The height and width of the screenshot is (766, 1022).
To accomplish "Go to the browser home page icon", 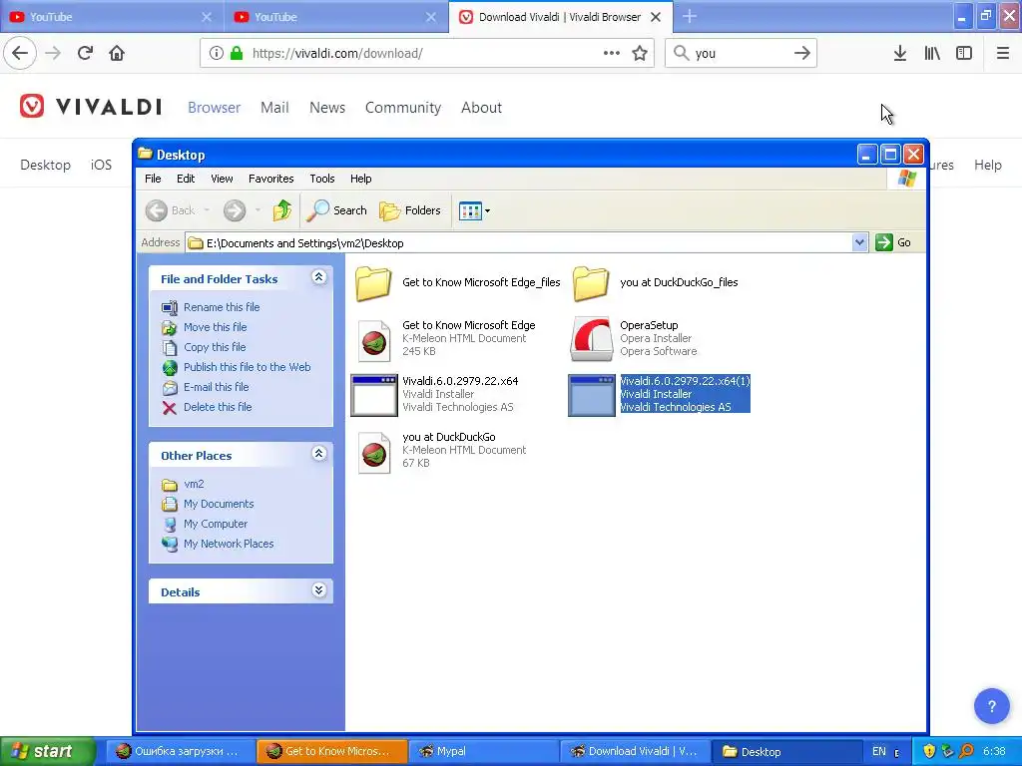I will [x=117, y=53].
